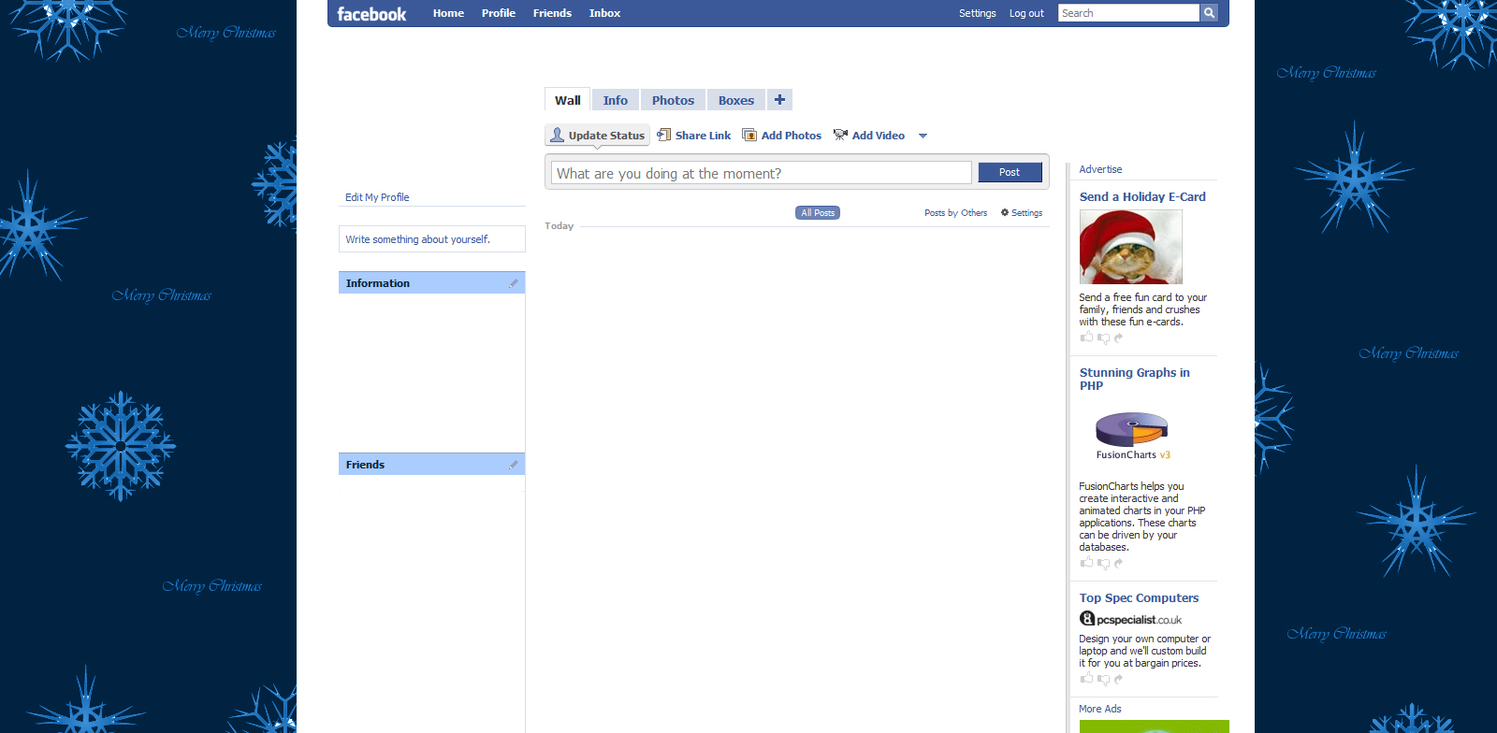The image size is (1497, 733).
Task: Go to Home in top navigation
Action: pos(448,13)
